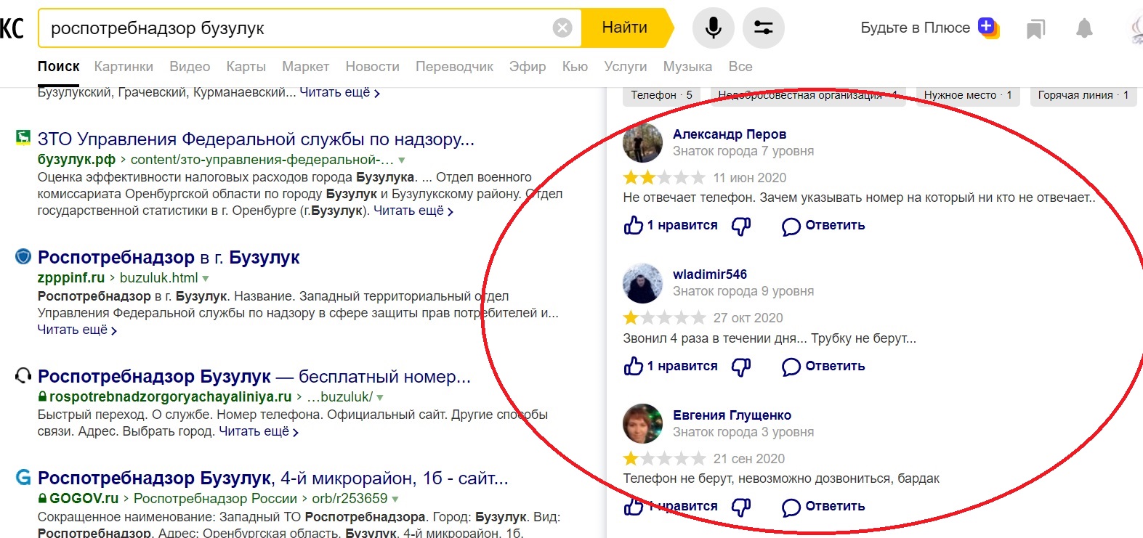The height and width of the screenshot is (538, 1143).
Task: Clear the search query text
Action: (562, 28)
